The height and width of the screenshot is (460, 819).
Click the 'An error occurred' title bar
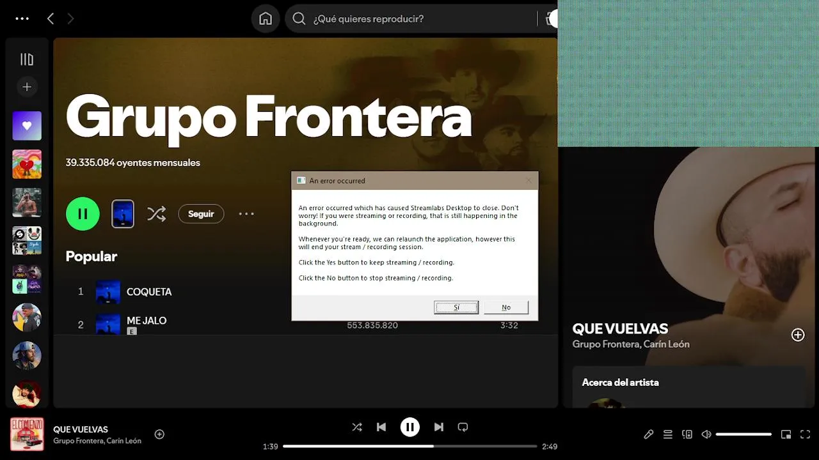click(415, 181)
